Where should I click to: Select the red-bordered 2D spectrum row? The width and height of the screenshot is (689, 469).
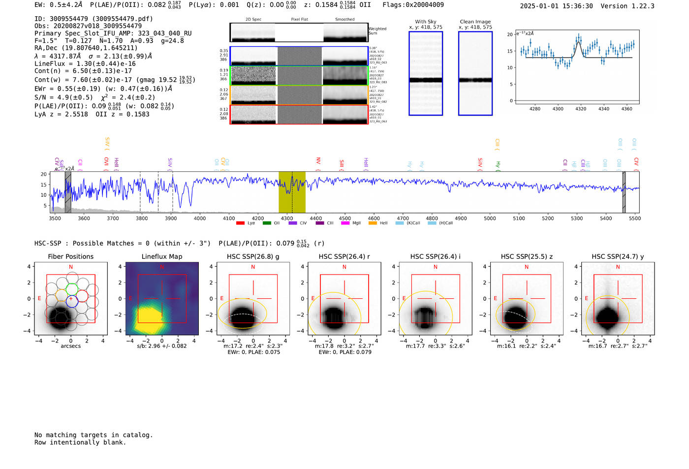299,114
